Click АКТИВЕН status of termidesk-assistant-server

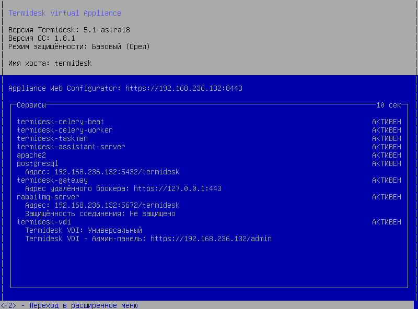[x=387, y=147]
